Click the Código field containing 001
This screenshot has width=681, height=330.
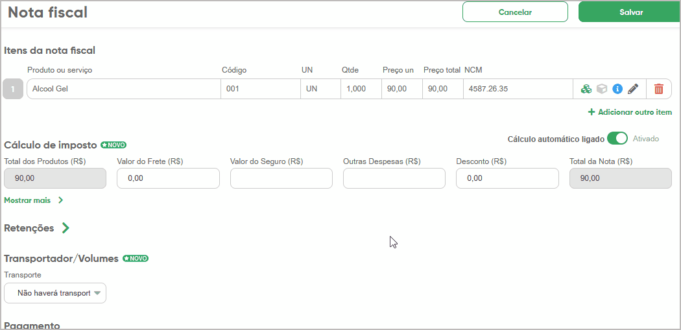pyautogui.click(x=261, y=89)
